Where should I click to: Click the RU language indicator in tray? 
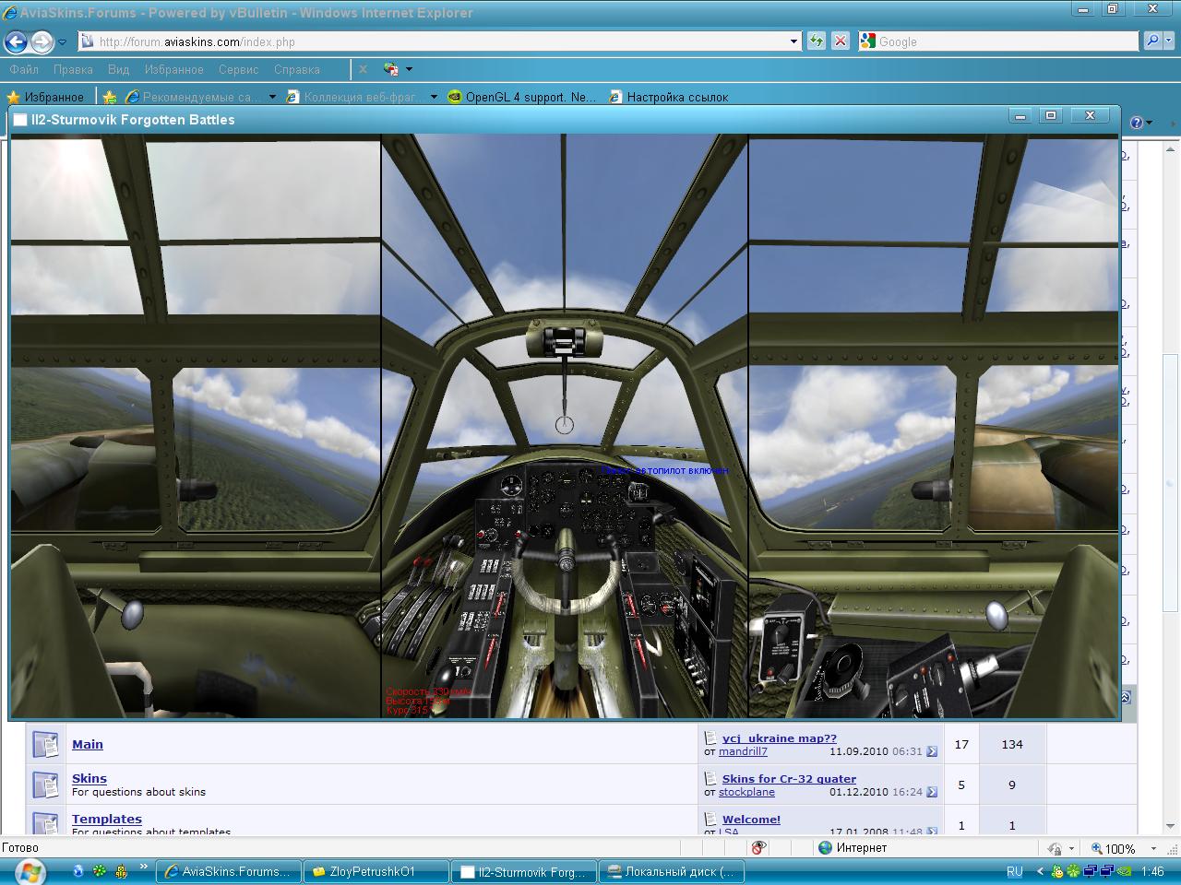(x=1015, y=871)
